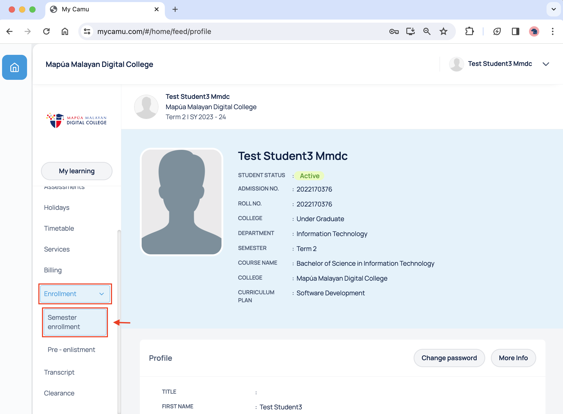Open the saved passwords key icon
This screenshot has height=414, width=563.
click(x=394, y=31)
